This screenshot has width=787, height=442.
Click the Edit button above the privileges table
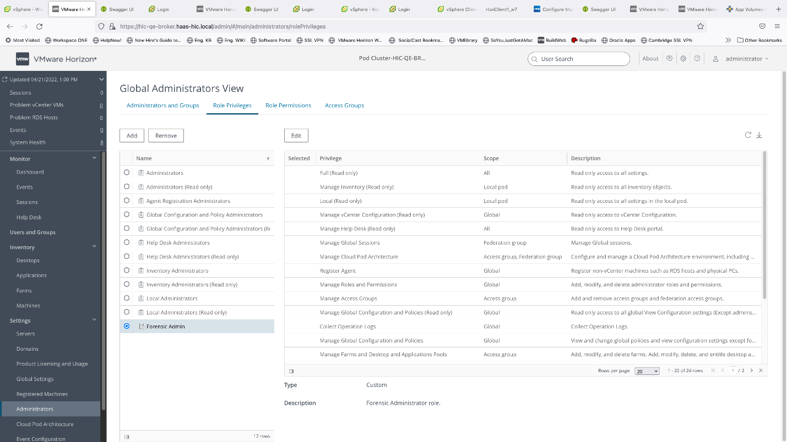[x=296, y=135]
